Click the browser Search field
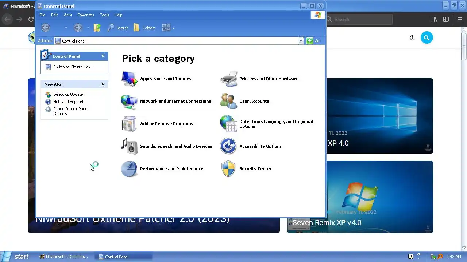Image resolution: width=467 pixels, height=262 pixels. tap(359, 20)
